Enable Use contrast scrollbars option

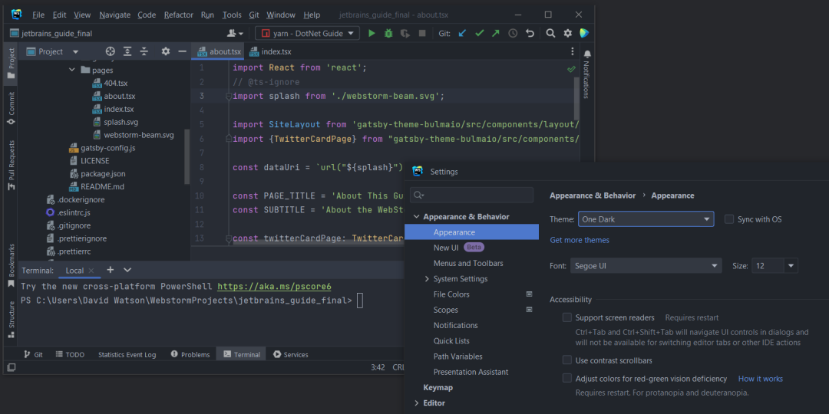[567, 360]
